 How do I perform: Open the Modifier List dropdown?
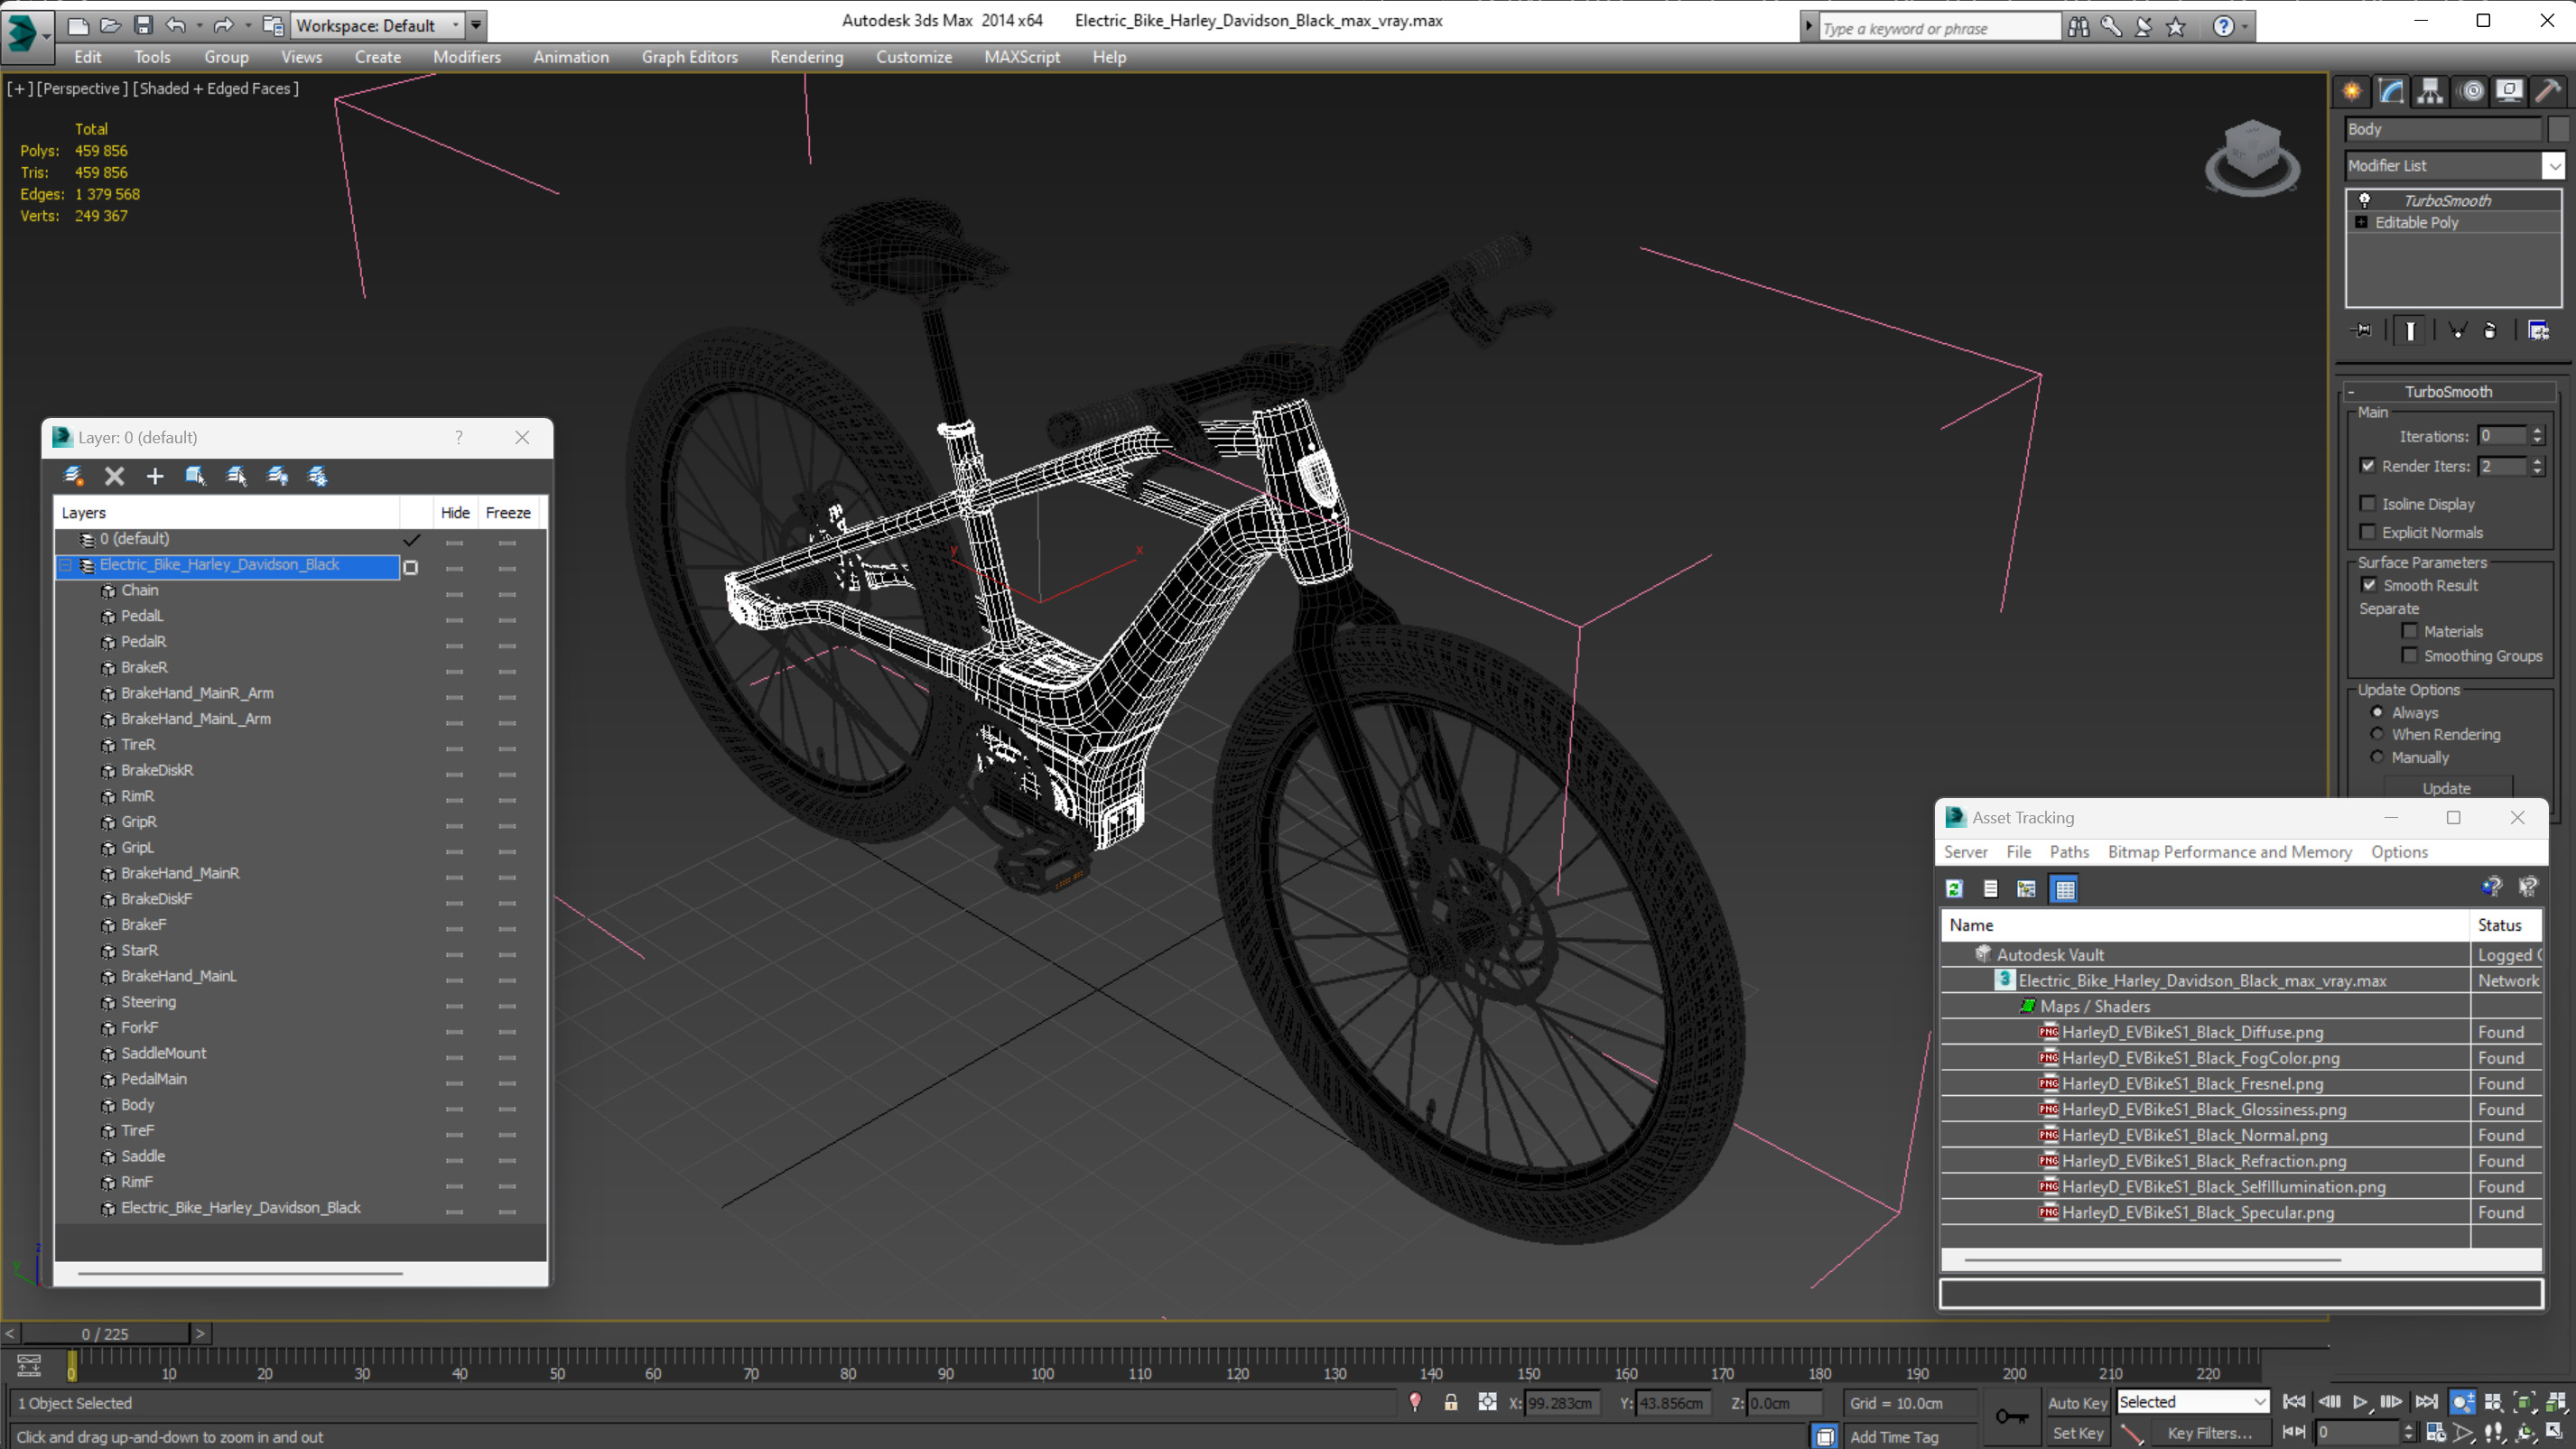(x=2553, y=165)
